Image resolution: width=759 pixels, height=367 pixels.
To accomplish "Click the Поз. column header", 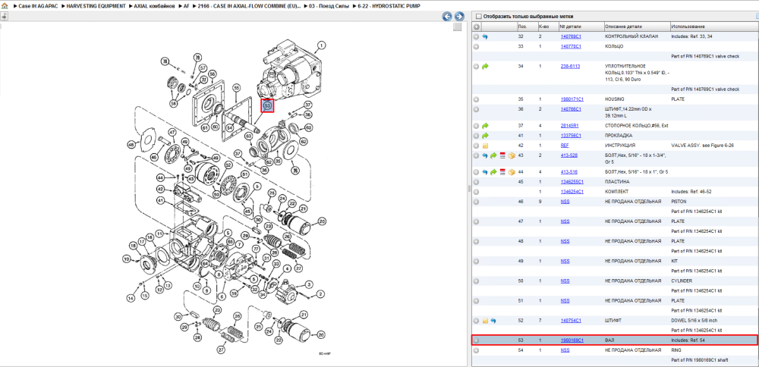I will tap(522, 26).
